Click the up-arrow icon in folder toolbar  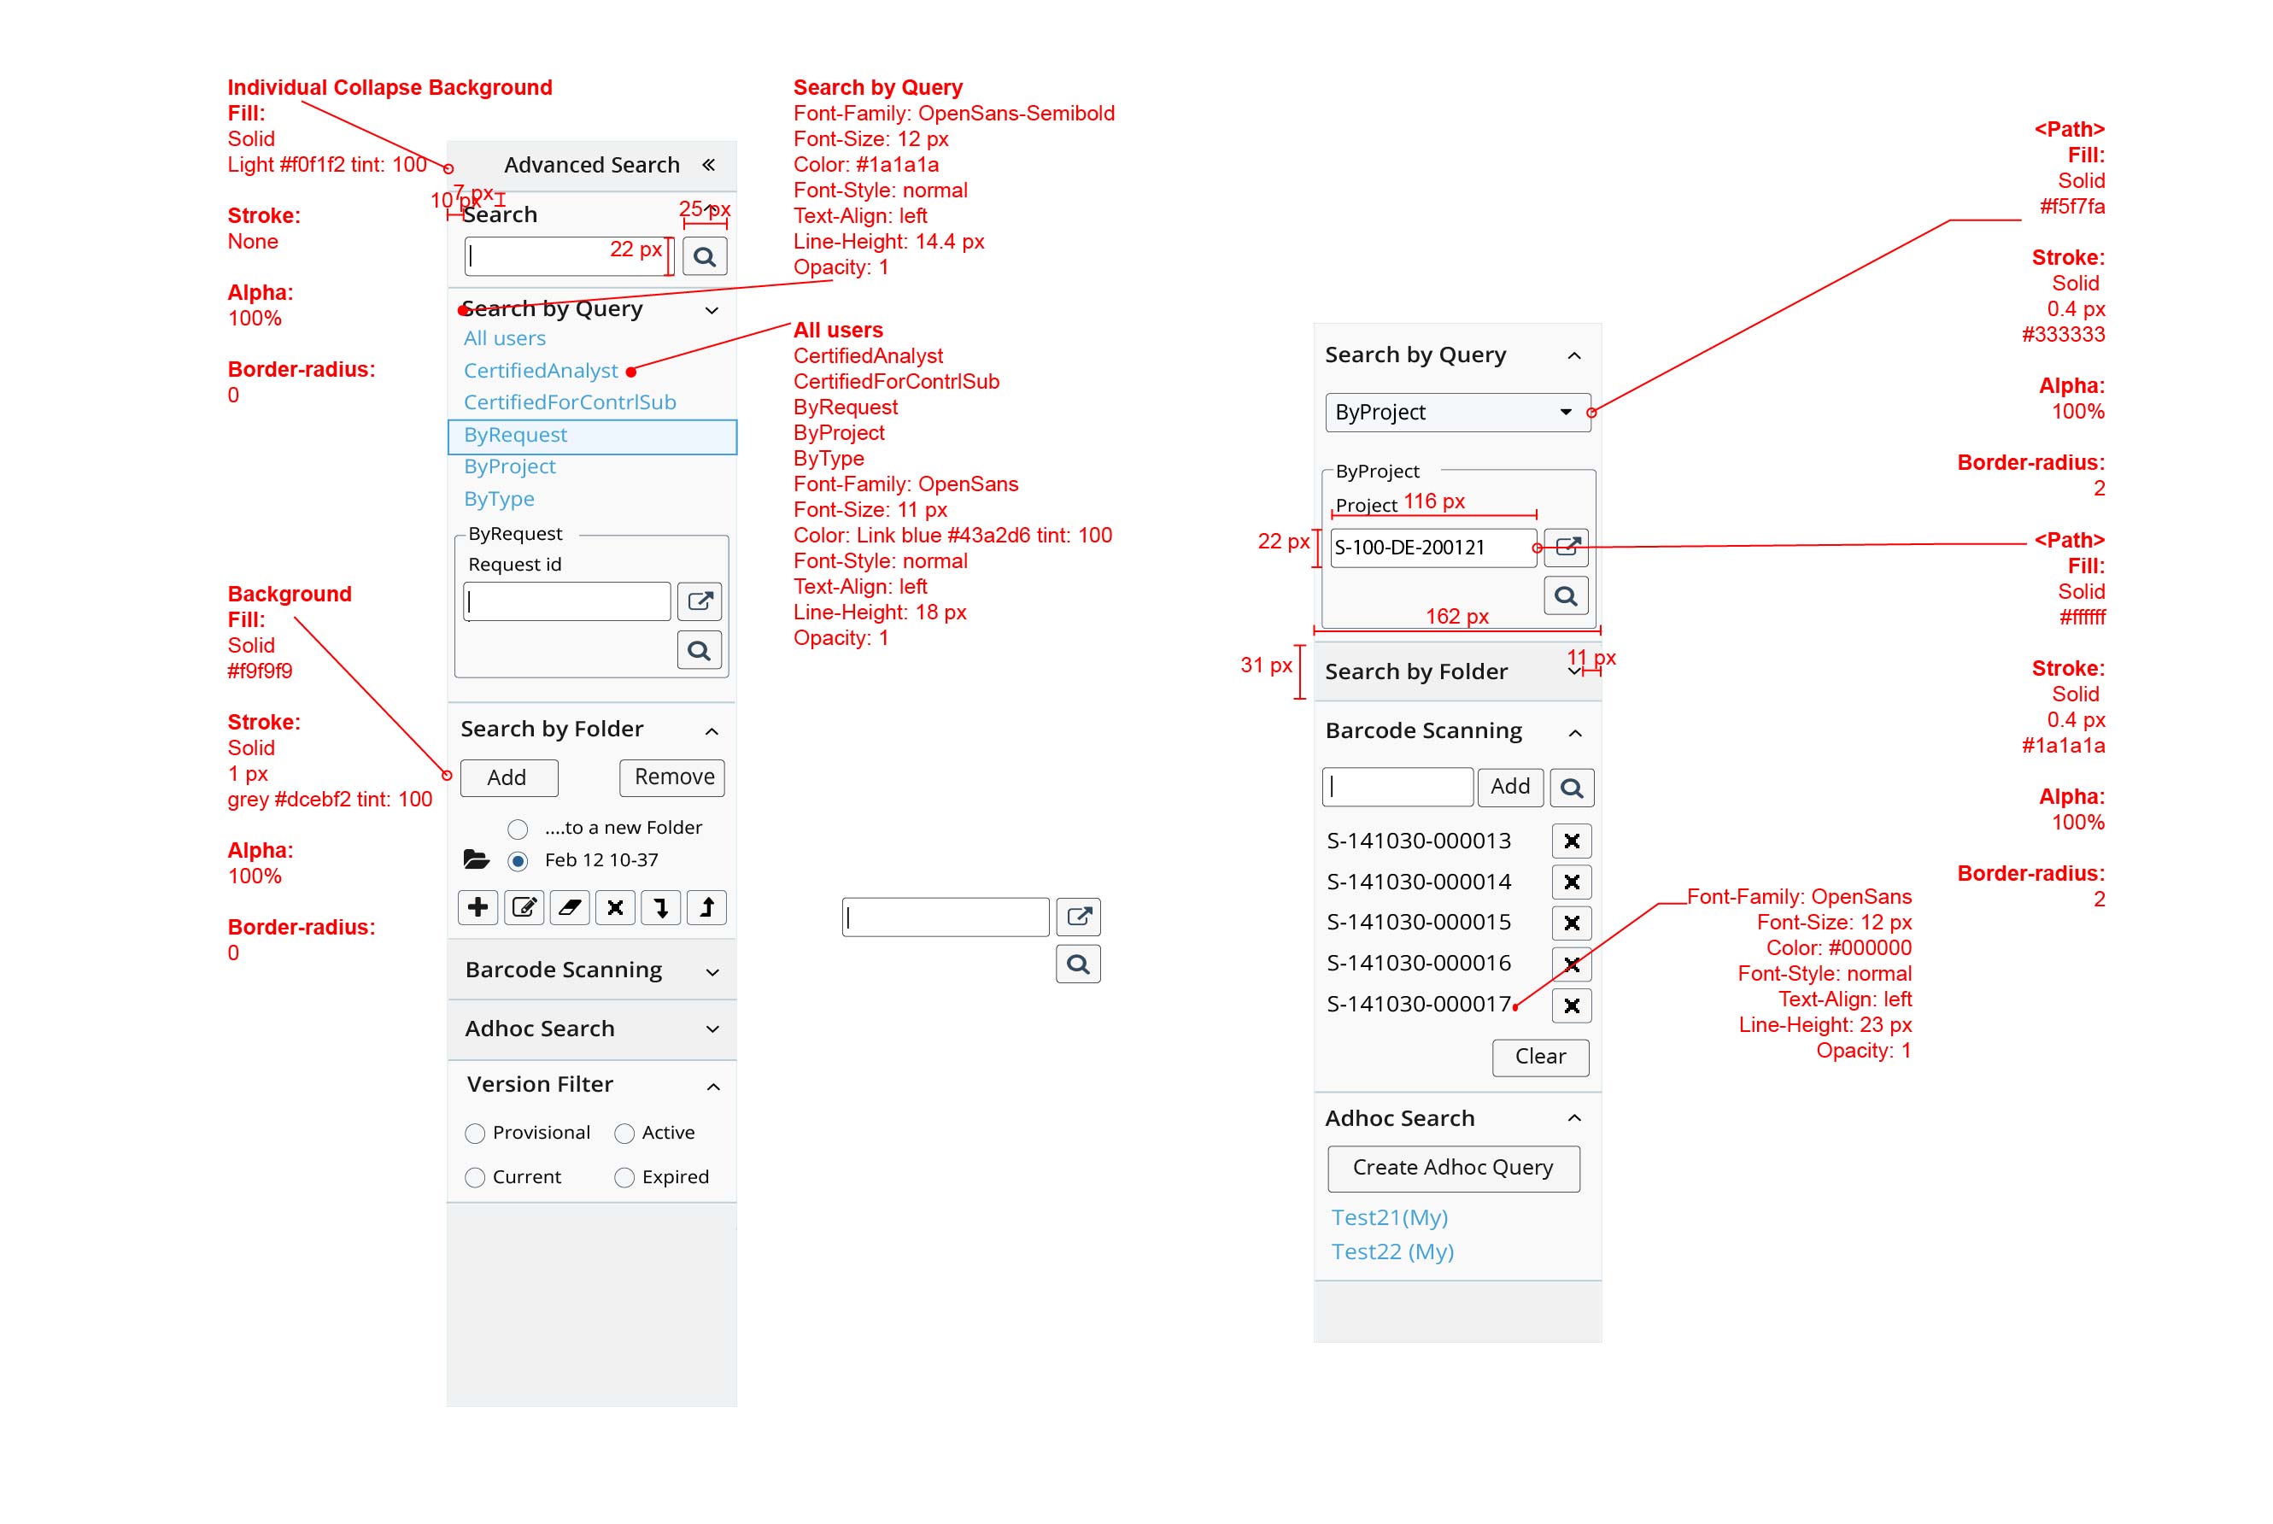tap(706, 908)
